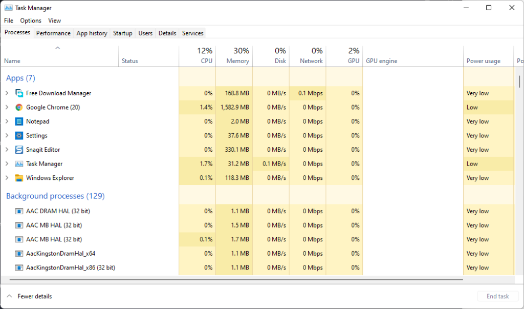
Task: Click the Snagit Editor app icon
Action: 19,150
